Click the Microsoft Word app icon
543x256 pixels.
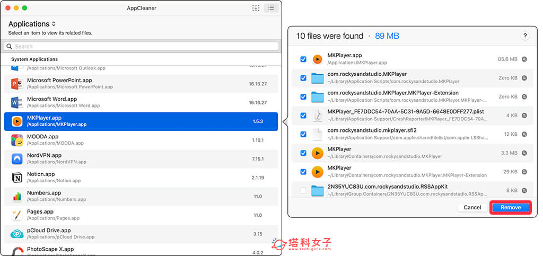(17, 102)
